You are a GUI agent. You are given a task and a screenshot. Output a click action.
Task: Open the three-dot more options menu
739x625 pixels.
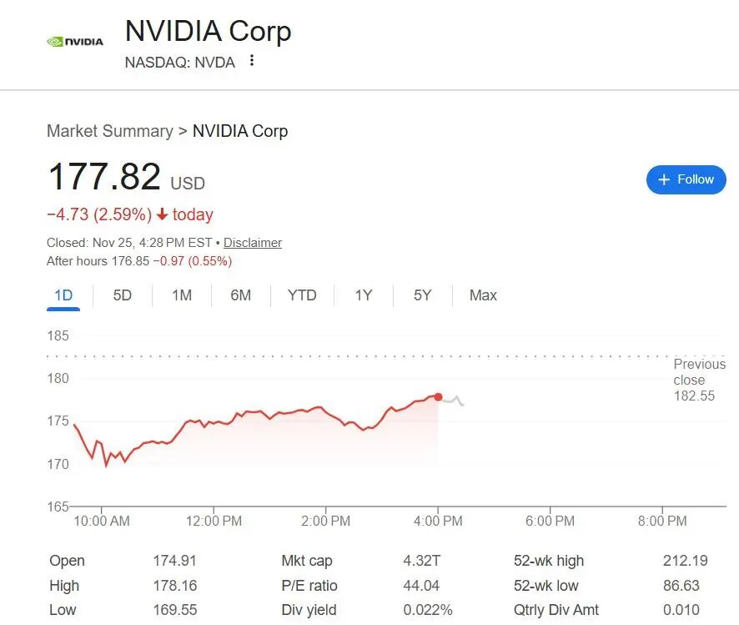click(x=252, y=61)
